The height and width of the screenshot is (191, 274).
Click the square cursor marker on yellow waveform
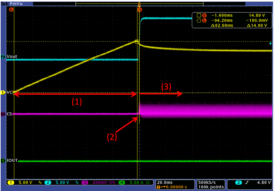137,41
